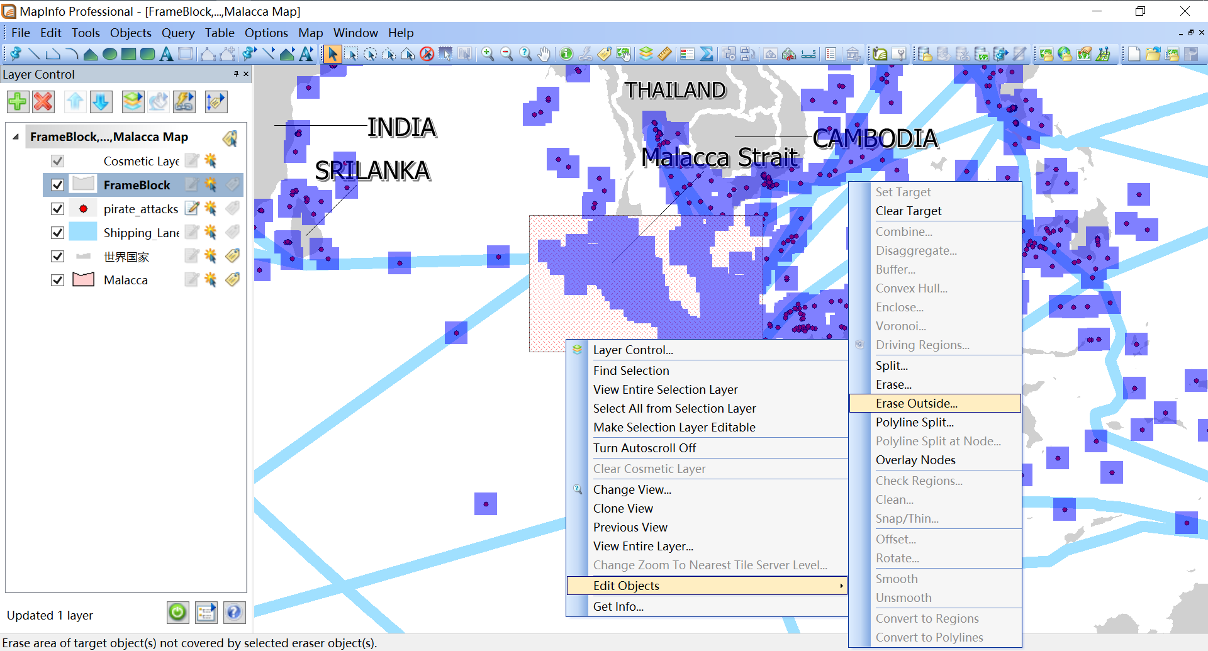This screenshot has height=651, width=1208.
Task: Click the Open Table toolbar icon
Action: [x=1153, y=54]
